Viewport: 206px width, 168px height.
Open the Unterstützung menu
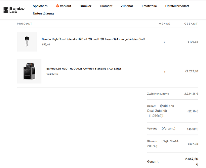coord(43,13)
